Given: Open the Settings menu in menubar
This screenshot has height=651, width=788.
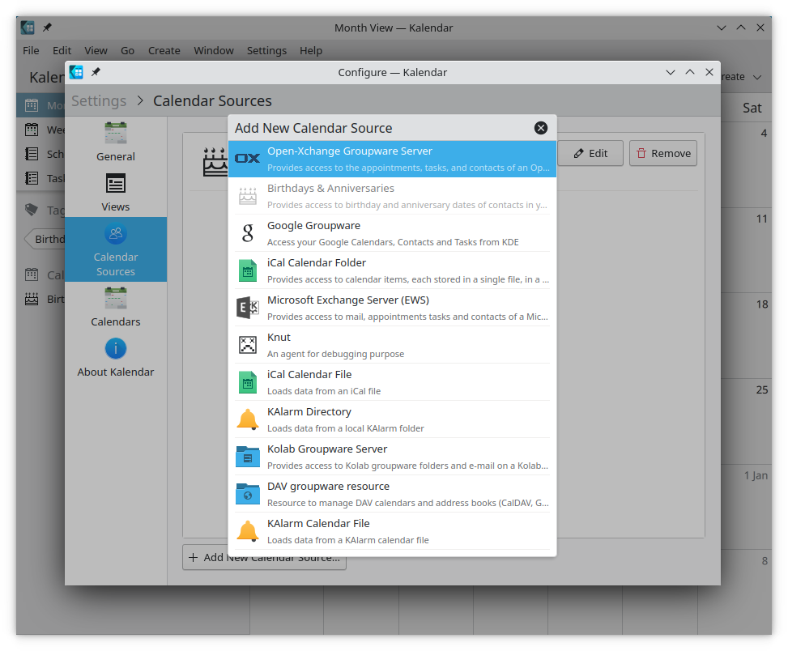Looking at the screenshot, I should click(x=266, y=50).
